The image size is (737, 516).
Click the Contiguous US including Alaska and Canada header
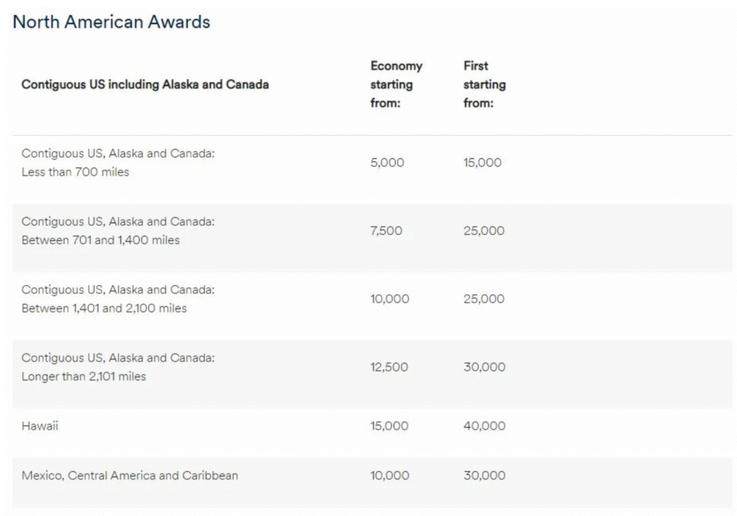click(x=145, y=85)
